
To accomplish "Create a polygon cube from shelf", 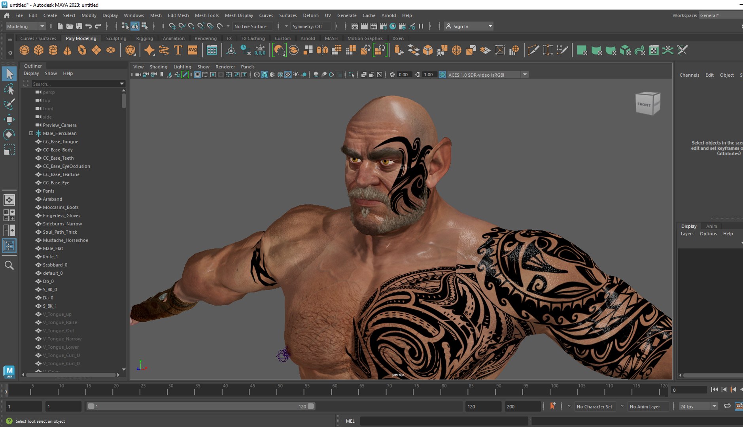I will click(x=39, y=50).
